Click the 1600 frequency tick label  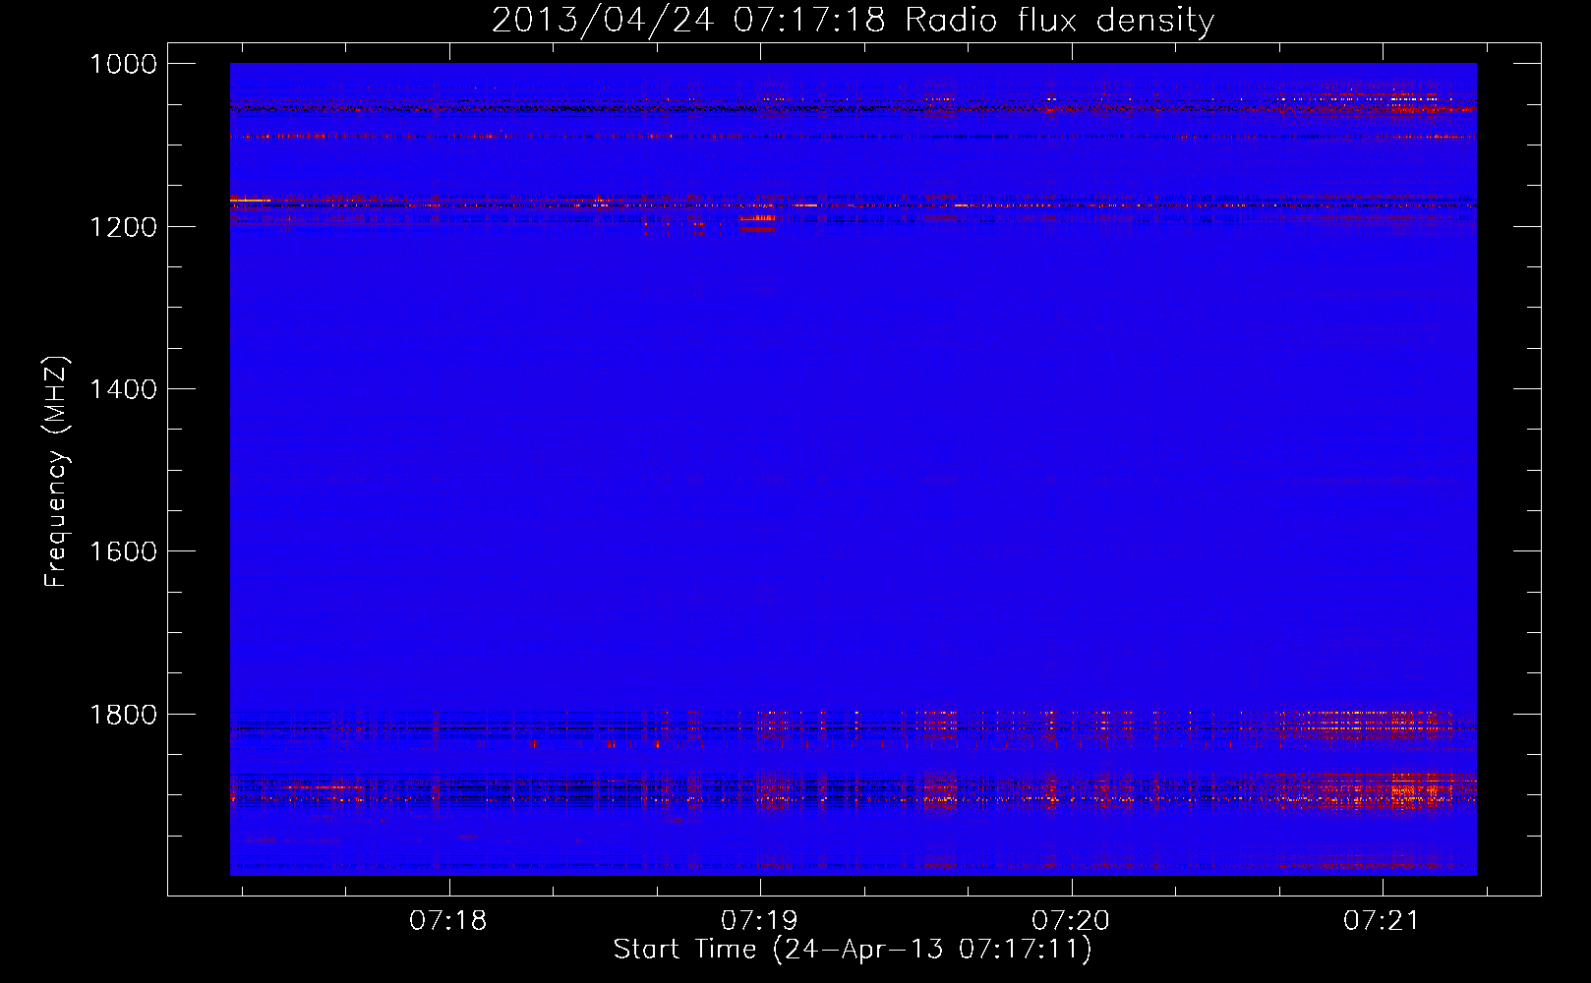[x=123, y=551]
